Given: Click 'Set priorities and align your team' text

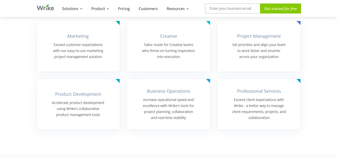Looking at the screenshot, I should pos(259,45).
